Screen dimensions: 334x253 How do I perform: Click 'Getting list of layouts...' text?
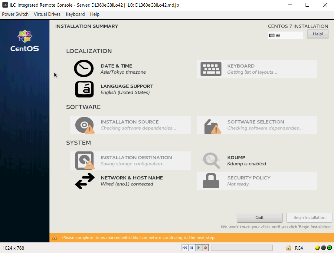(252, 72)
